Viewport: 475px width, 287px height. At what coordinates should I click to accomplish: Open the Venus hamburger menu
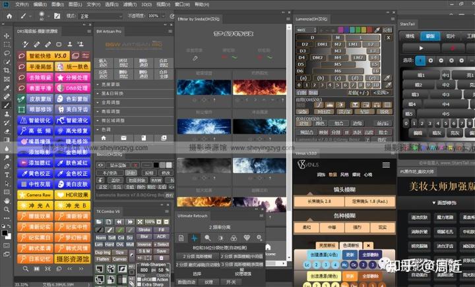point(386,165)
